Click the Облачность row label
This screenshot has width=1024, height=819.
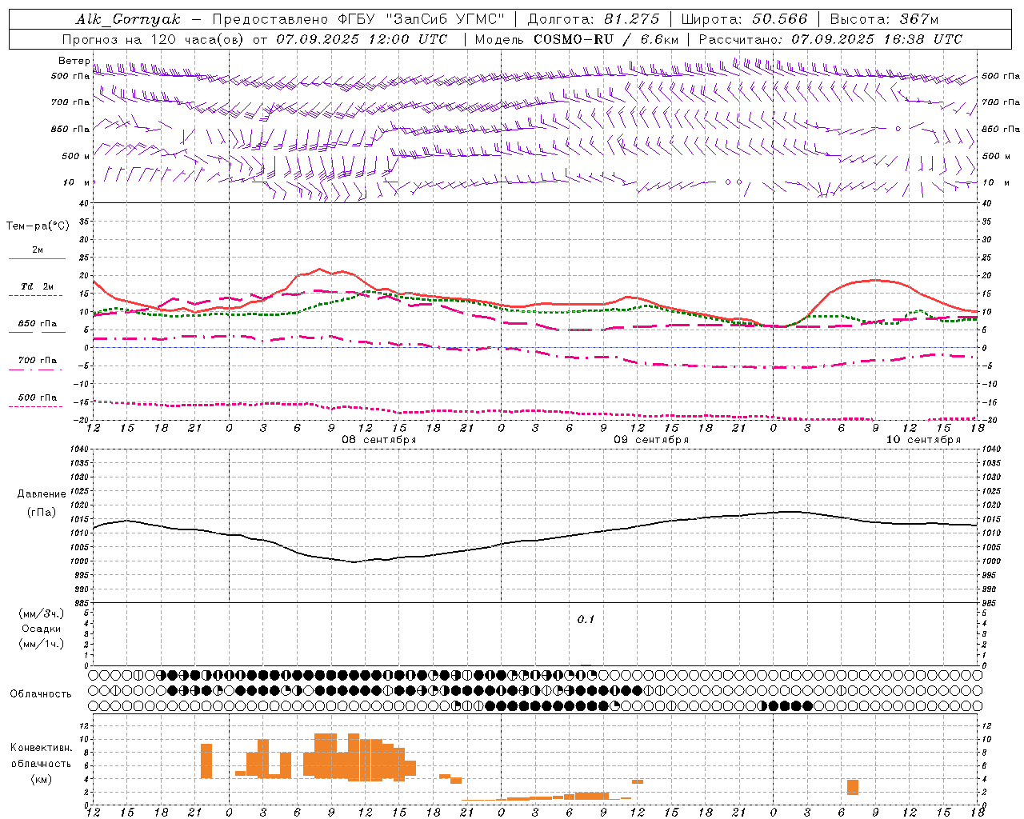click(41, 693)
